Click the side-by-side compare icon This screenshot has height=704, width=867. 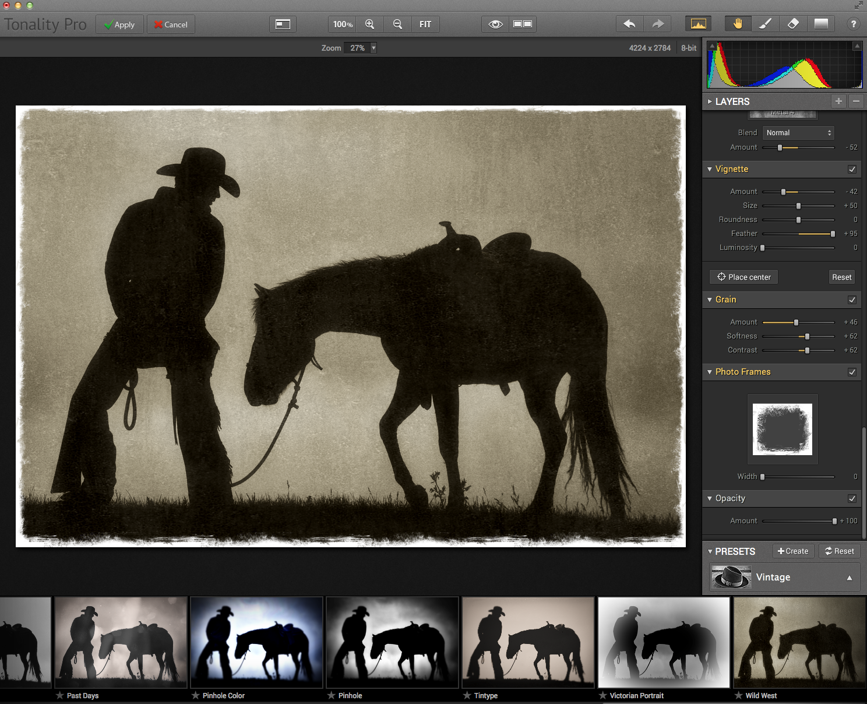[523, 24]
